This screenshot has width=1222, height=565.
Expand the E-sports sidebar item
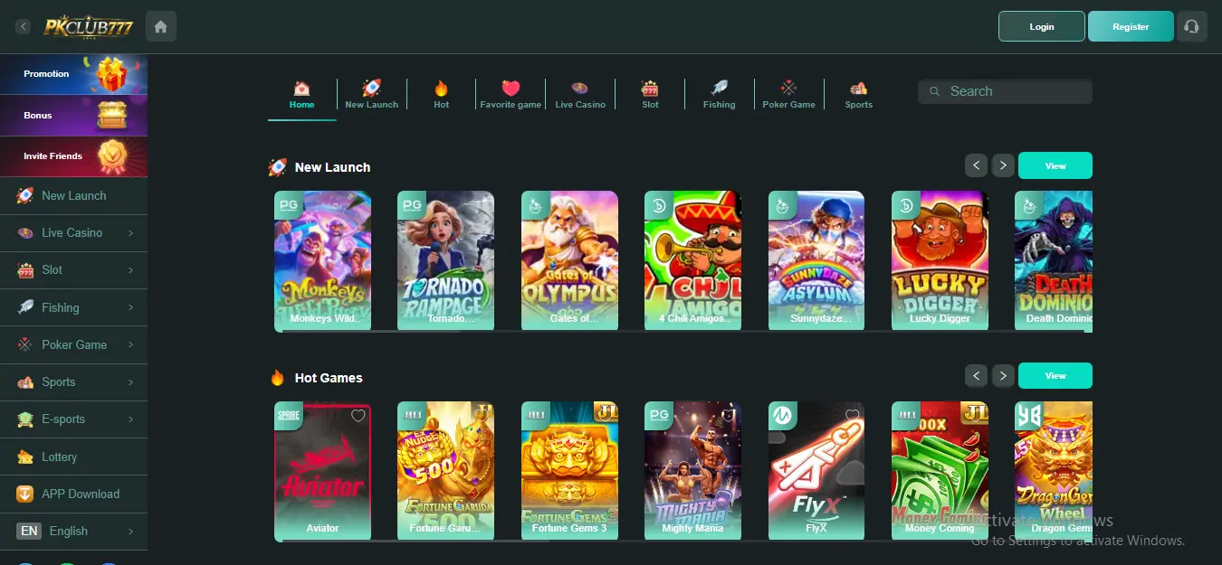[x=73, y=419]
